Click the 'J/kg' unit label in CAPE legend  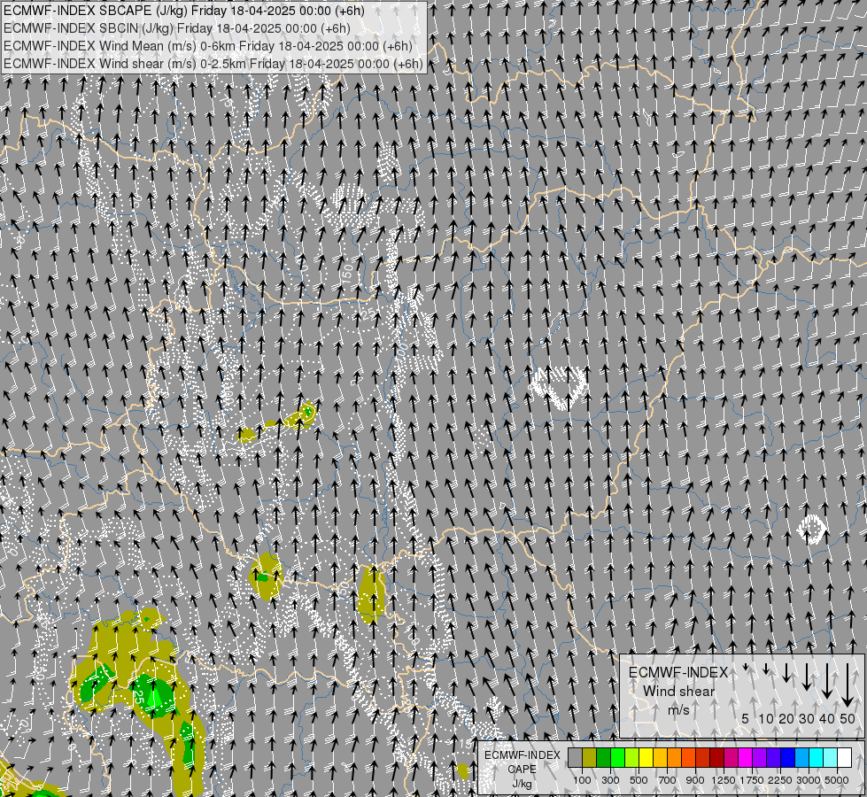[522, 784]
